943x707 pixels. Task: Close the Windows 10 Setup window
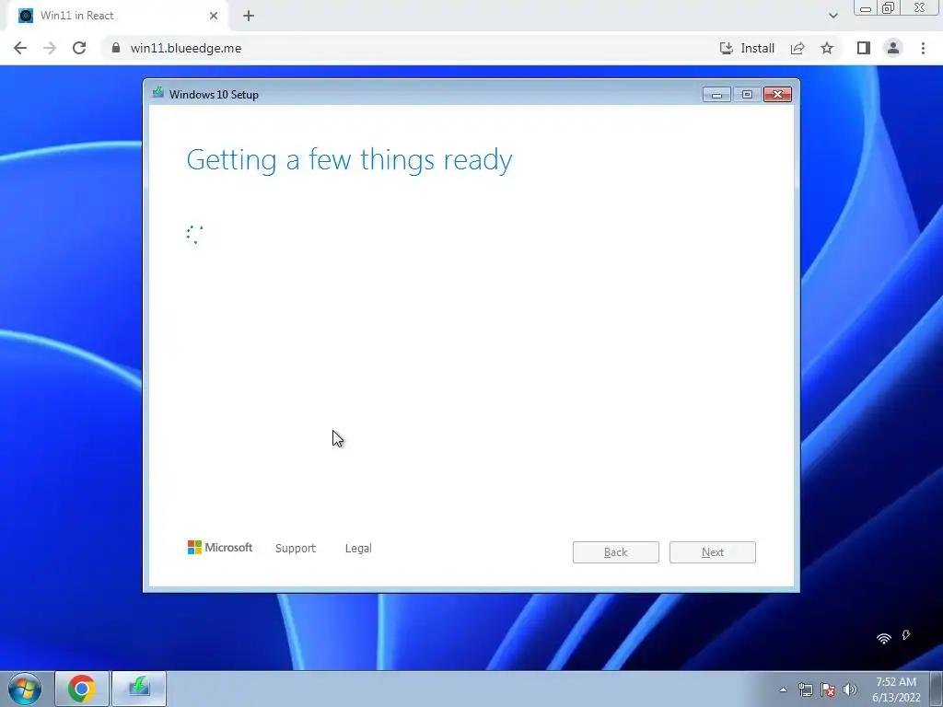[777, 95]
